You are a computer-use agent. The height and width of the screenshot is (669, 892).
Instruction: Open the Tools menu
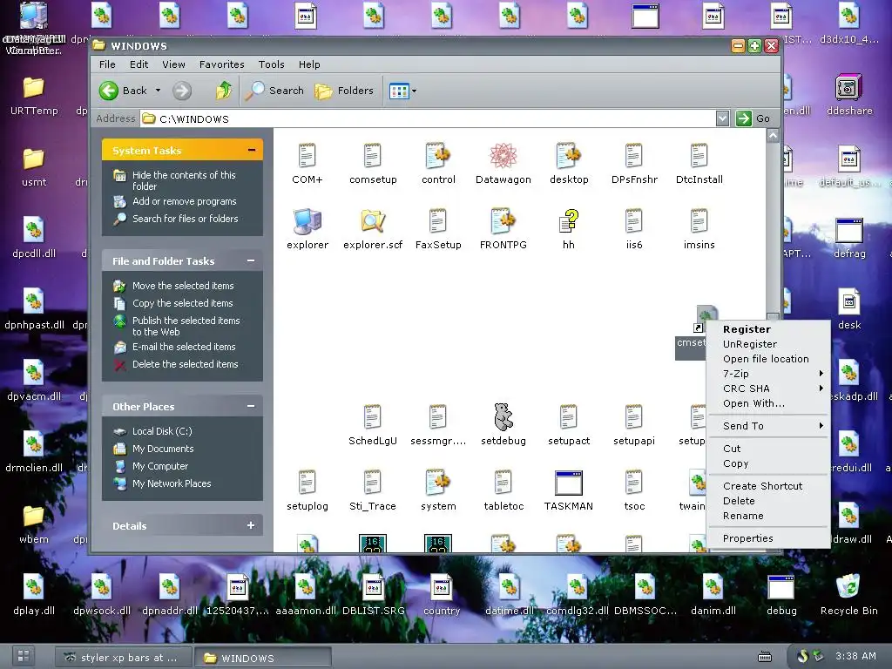pos(272,64)
